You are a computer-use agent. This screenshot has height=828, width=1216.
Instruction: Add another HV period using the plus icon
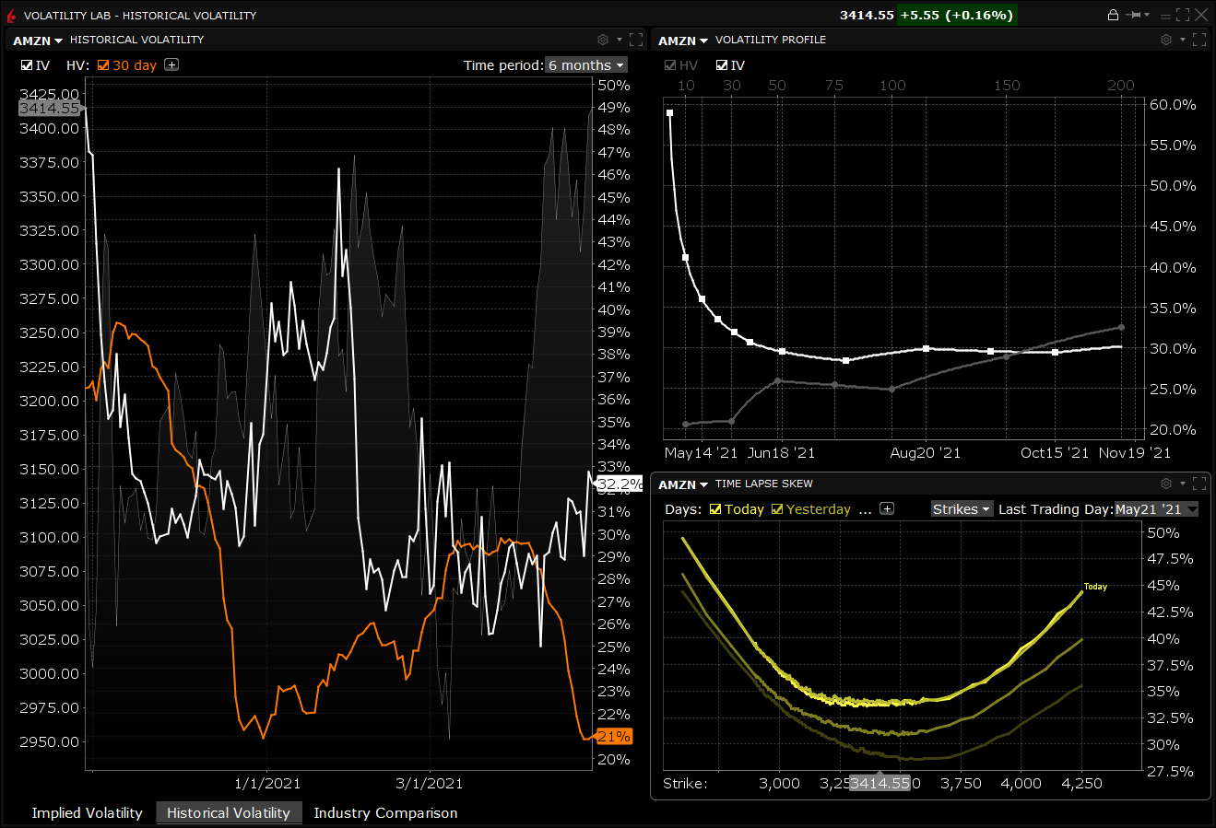pos(173,64)
